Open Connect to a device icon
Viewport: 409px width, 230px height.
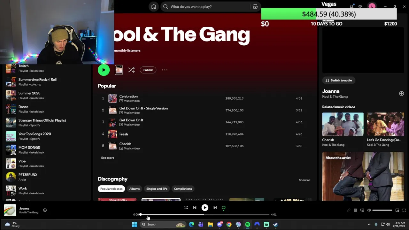click(362, 210)
